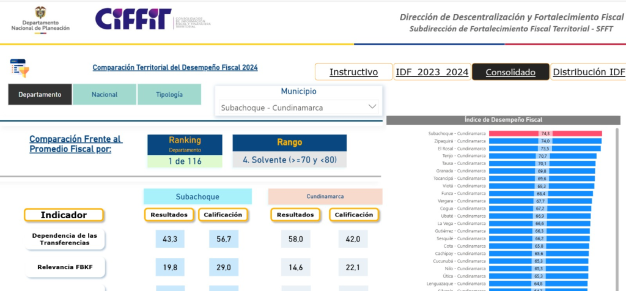Viewport: 626px width, 291px height.
Task: Click the Relevancia FBKF indicator
Action: (x=65, y=267)
